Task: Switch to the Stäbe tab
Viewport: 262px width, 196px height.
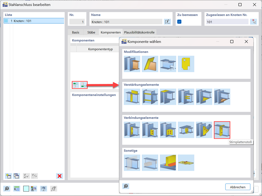Action: (x=91, y=32)
